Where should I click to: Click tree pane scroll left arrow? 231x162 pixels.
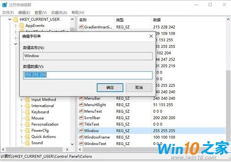pyautogui.click(x=3, y=149)
